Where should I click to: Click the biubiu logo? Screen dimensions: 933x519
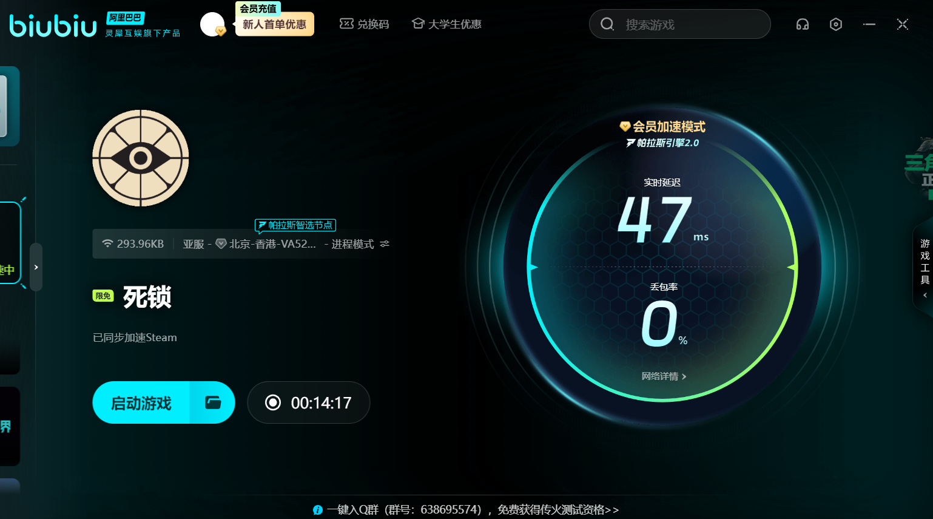53,25
